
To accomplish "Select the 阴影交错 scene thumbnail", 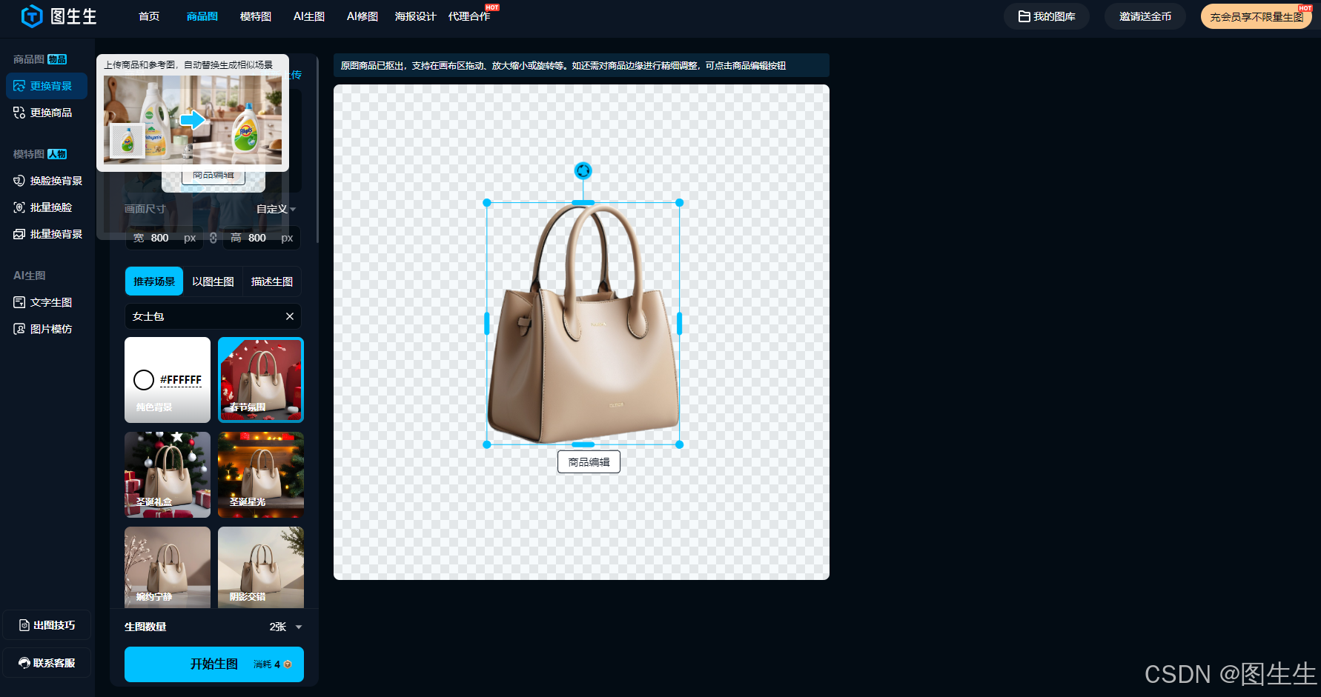I will 261,567.
